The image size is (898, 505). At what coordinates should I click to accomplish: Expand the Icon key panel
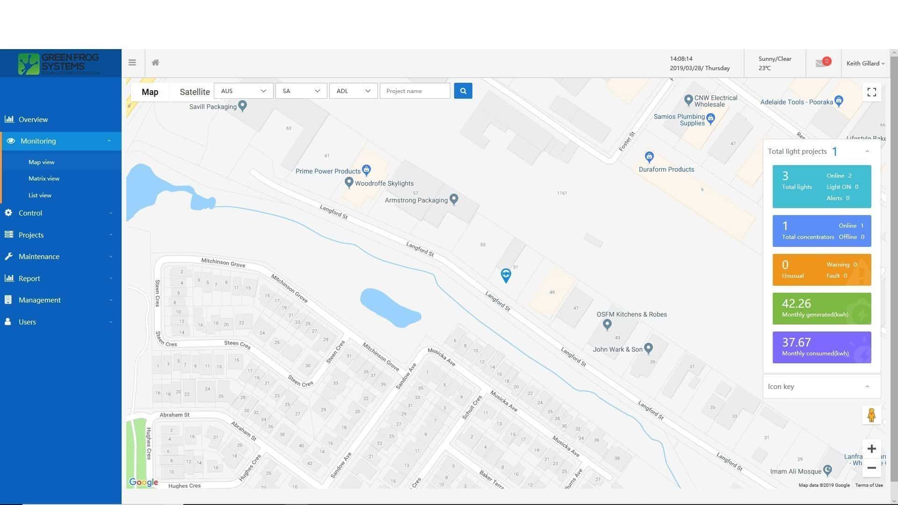867,387
